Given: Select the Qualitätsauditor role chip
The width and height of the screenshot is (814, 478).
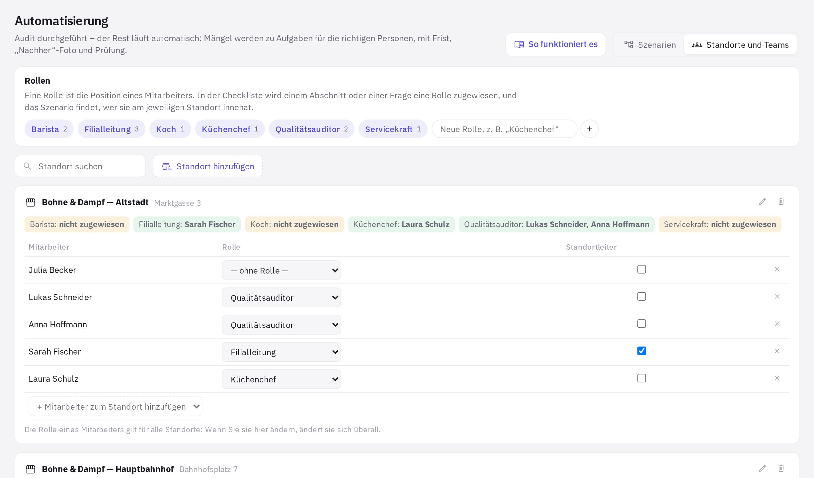Looking at the screenshot, I should coord(312,129).
